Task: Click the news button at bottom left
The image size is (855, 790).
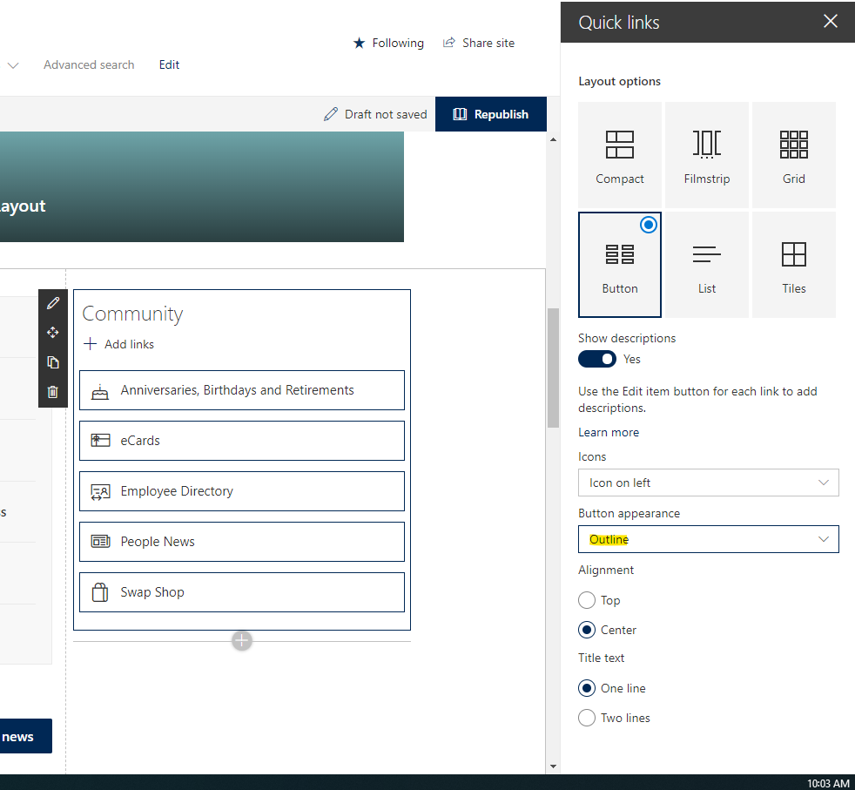Action: pyautogui.click(x=25, y=736)
